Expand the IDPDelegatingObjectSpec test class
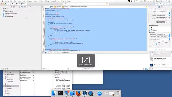This screenshot has height=97, width=172. 2,13
